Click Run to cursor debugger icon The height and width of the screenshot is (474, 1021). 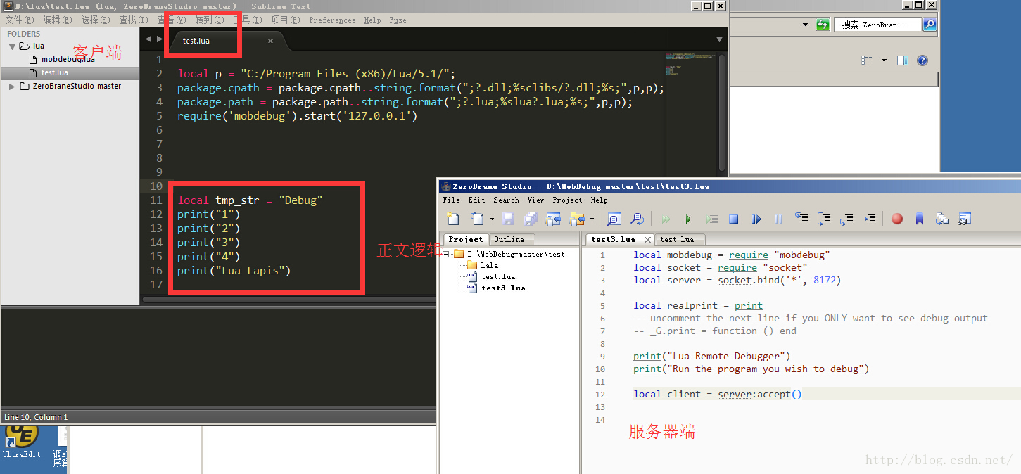click(x=870, y=219)
